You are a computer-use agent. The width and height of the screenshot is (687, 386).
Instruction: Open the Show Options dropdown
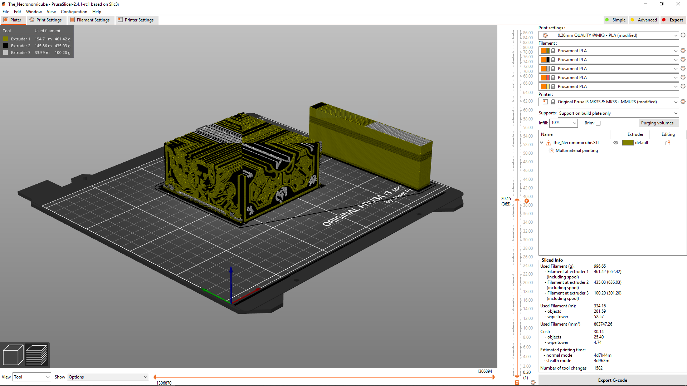pos(108,377)
